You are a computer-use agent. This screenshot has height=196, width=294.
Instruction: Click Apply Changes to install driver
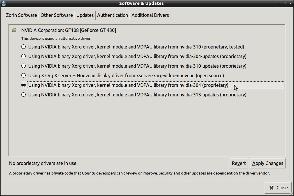(x=267, y=163)
